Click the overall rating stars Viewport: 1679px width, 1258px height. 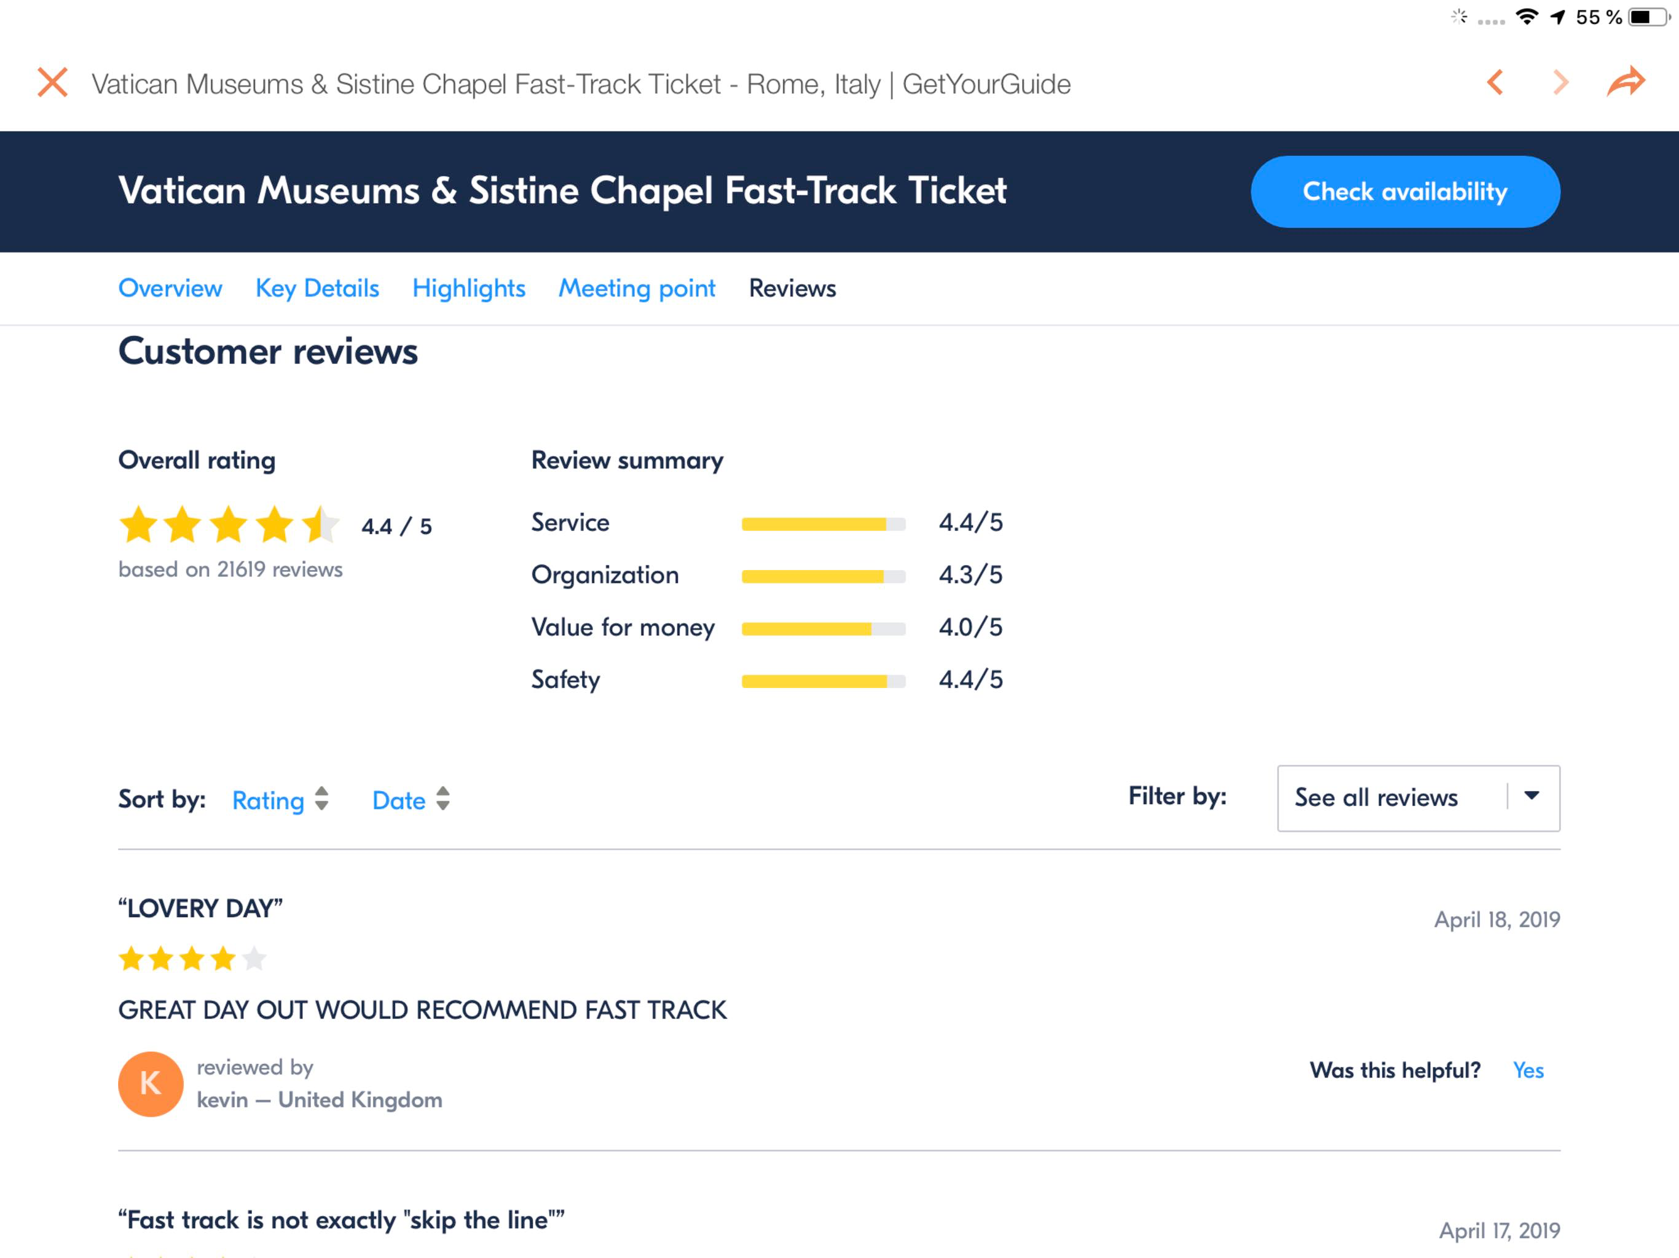[229, 525]
